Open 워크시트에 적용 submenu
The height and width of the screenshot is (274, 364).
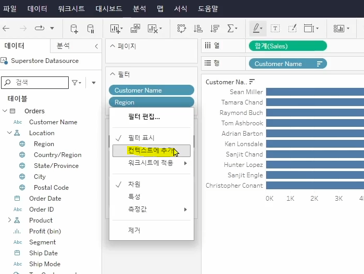152,163
